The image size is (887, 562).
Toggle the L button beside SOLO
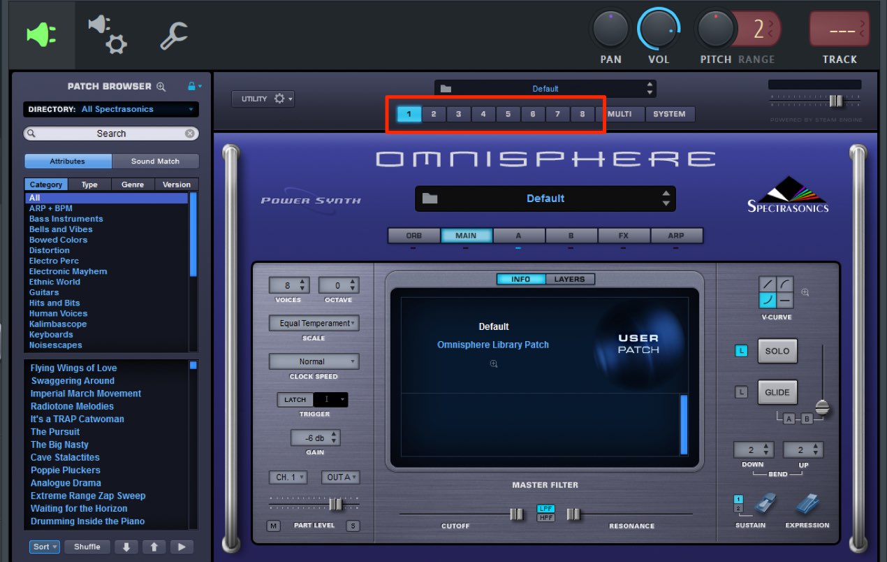pos(741,351)
